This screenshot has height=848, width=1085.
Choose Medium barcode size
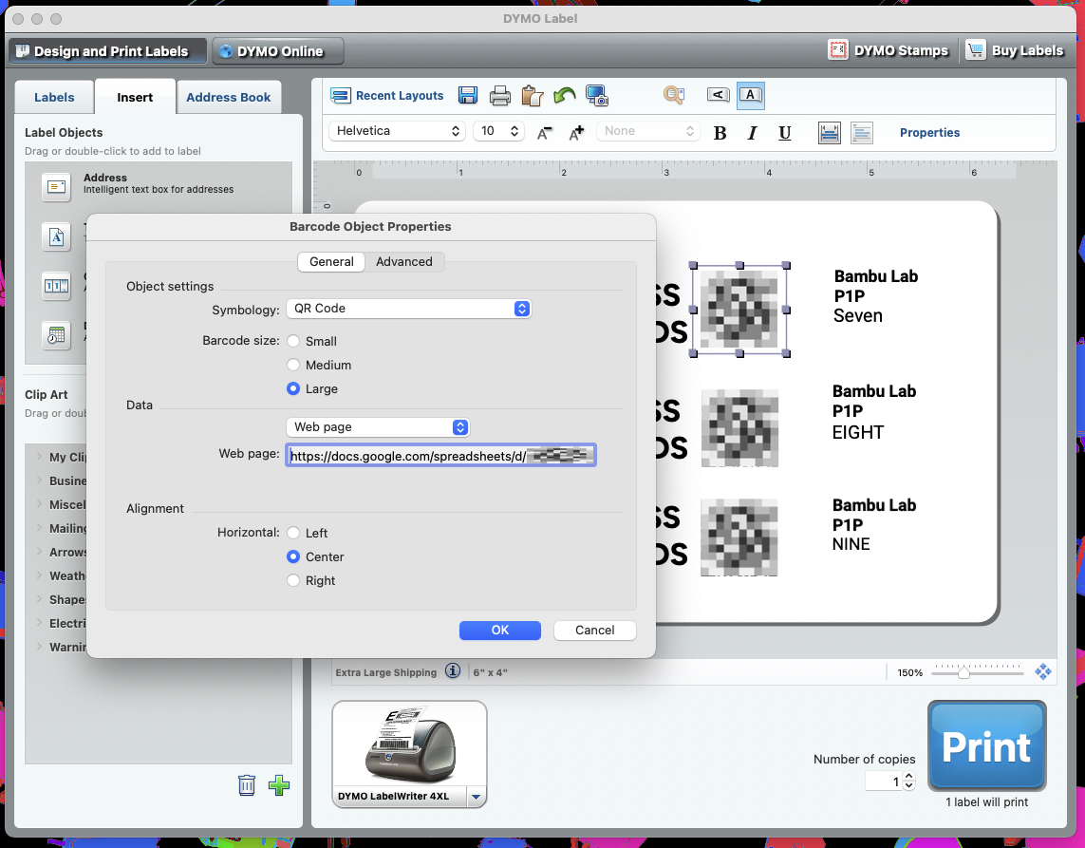point(294,365)
